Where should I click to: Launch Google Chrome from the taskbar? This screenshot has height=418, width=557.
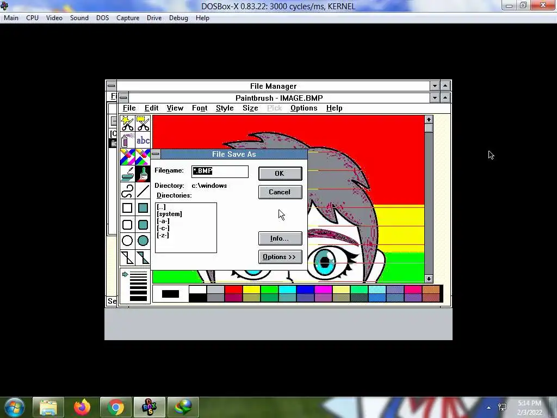click(x=116, y=407)
